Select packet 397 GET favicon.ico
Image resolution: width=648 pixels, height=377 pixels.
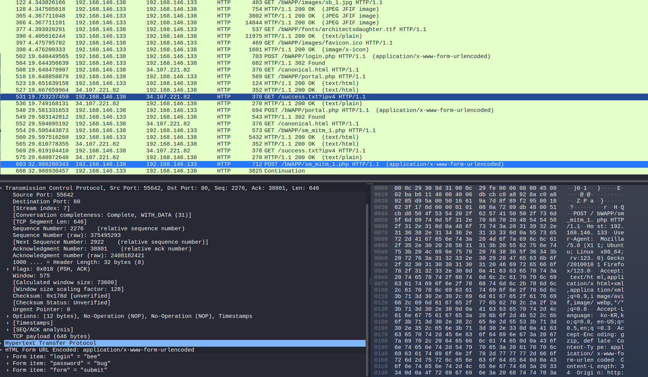point(324,43)
